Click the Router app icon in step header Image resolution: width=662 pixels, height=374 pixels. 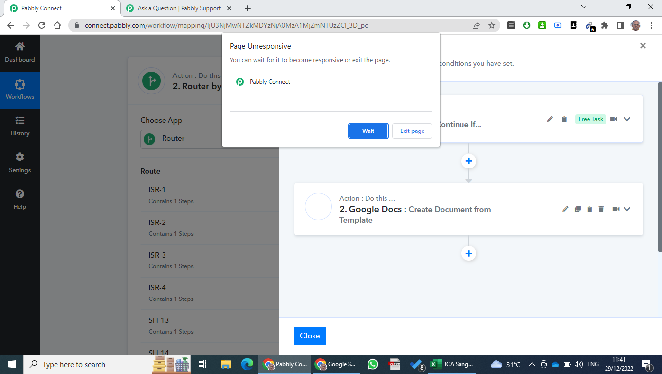point(152,81)
